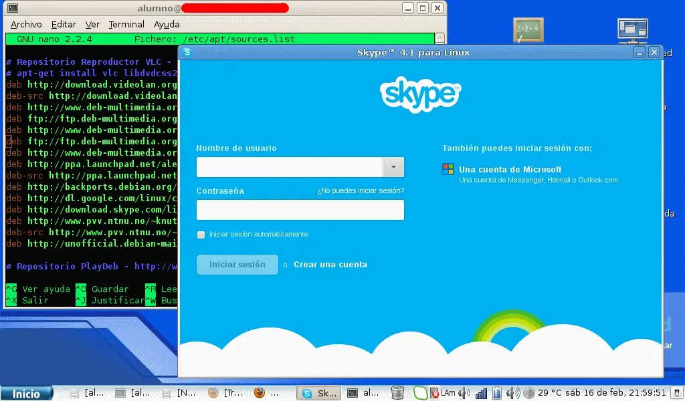Click the 'deb http://dl.google.com/linux' line
The height and width of the screenshot is (401, 685).
pyautogui.click(x=92, y=198)
